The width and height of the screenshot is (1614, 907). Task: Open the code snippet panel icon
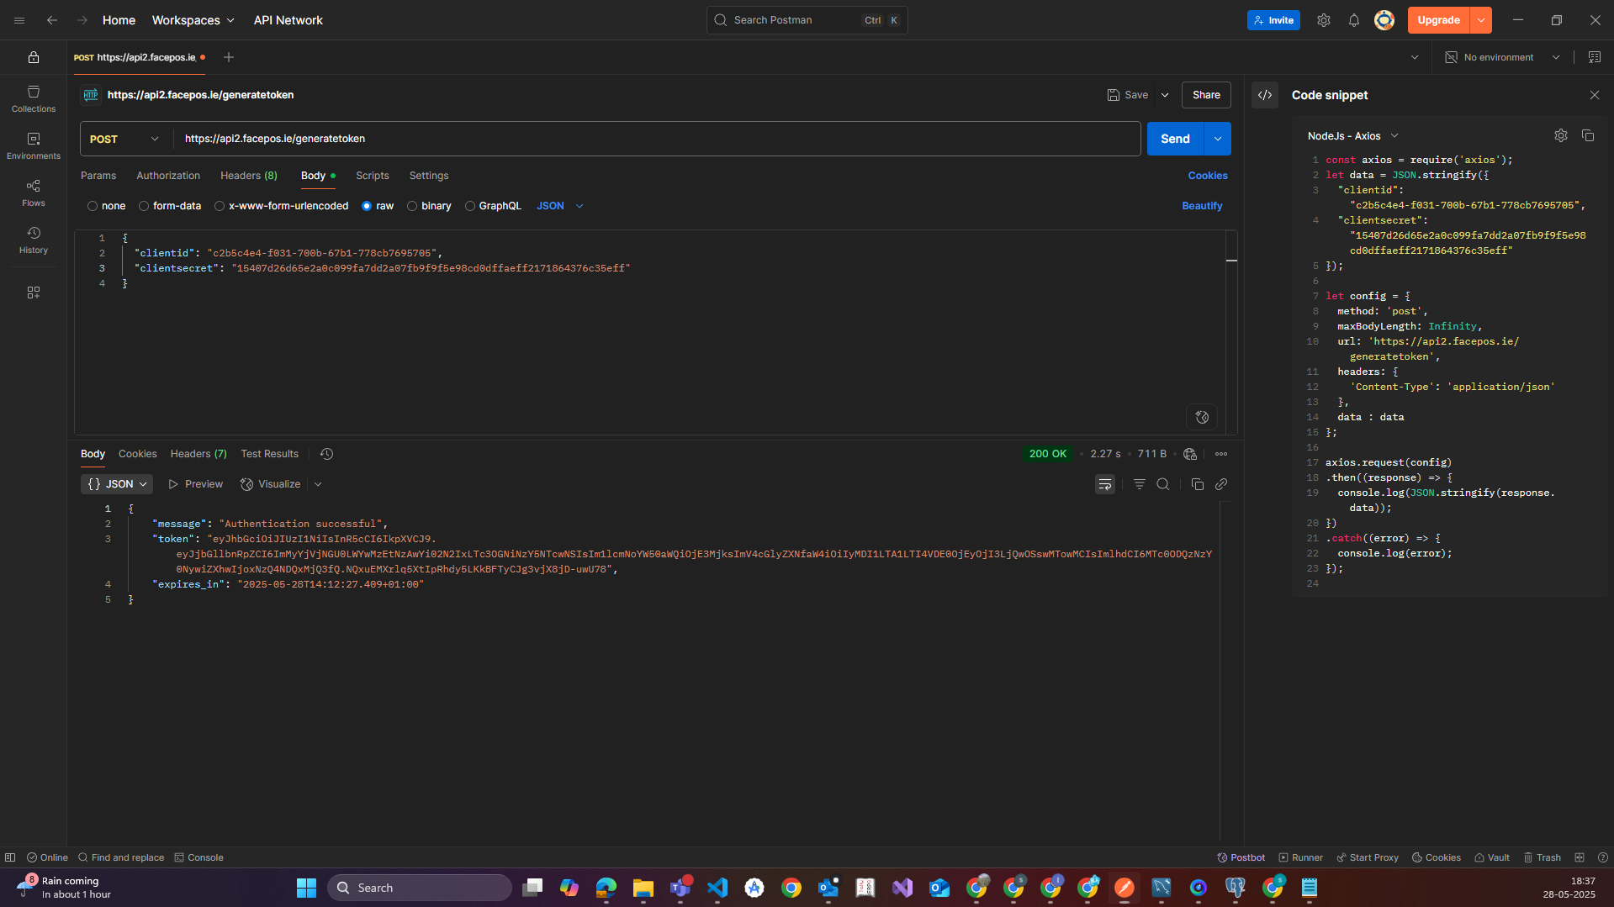coord(1265,95)
